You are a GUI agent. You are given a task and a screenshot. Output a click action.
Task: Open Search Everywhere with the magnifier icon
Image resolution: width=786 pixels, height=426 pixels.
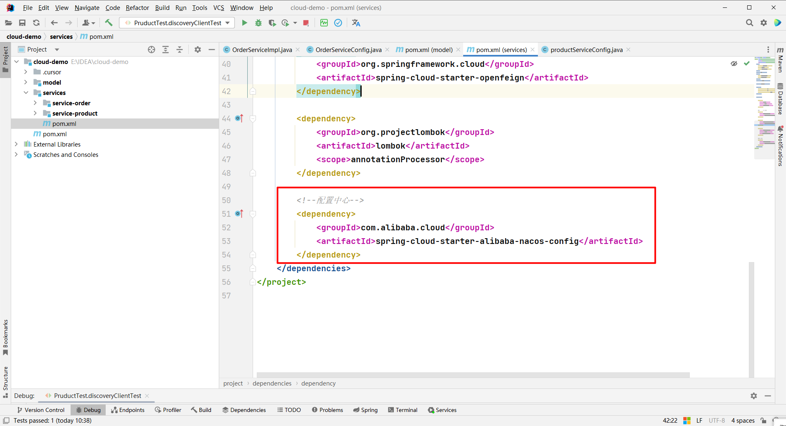749,23
